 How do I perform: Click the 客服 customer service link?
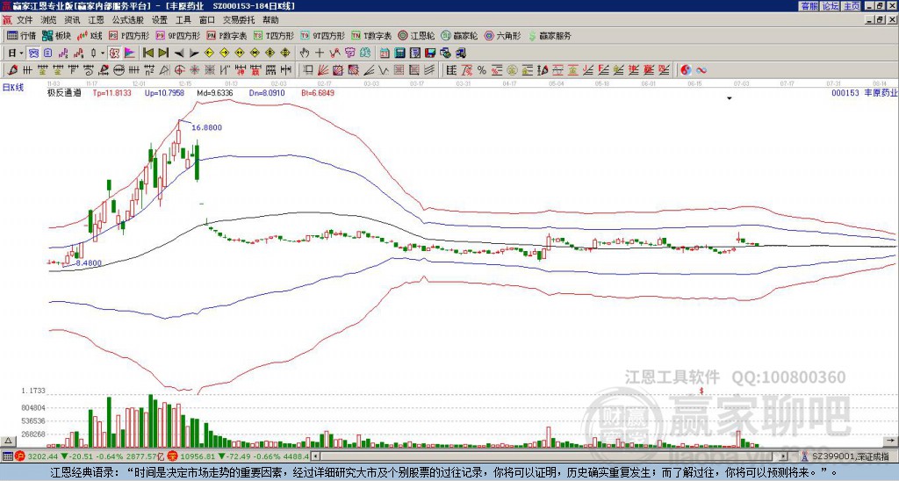(x=809, y=6)
